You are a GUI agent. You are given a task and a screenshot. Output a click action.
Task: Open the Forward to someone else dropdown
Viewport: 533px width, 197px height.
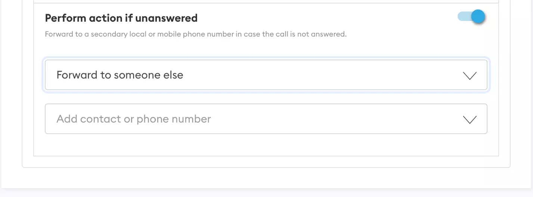point(266,75)
